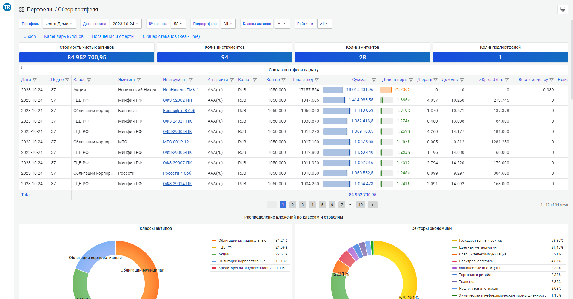
Task: Open filter for the Дата column
Action: click(x=35, y=80)
